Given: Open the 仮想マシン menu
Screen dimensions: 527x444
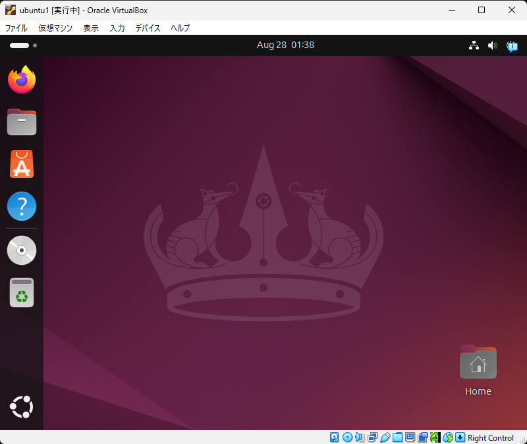Looking at the screenshot, I should click(x=55, y=28).
